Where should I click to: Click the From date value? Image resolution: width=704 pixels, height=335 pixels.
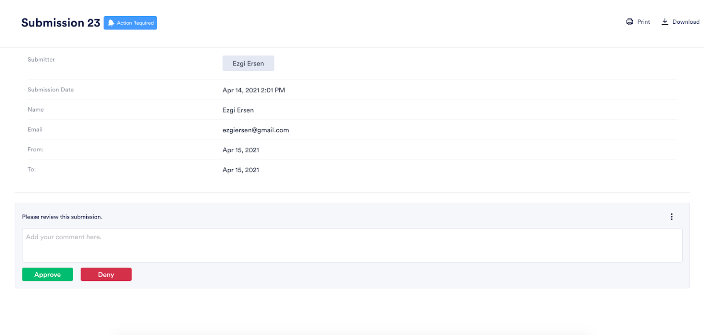coord(241,150)
